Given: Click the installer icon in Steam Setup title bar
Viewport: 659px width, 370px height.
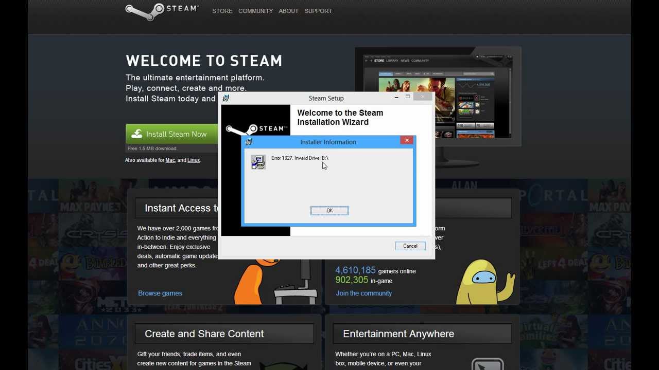Looking at the screenshot, I should tap(226, 98).
